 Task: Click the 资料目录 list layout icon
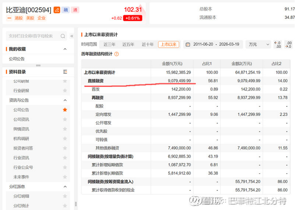(65, 72)
